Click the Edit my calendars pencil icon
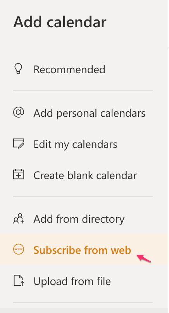Viewport: 169px width, 313px height. 19,144
